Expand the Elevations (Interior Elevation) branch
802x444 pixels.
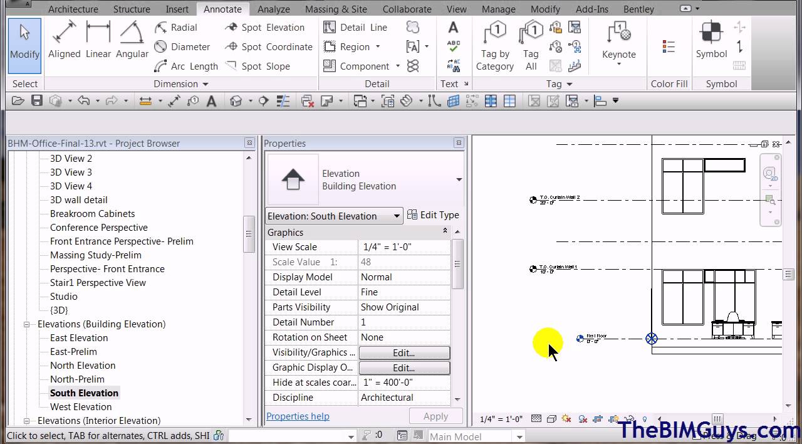[x=26, y=420]
